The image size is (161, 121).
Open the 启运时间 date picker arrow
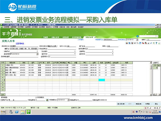[x=37, y=54]
